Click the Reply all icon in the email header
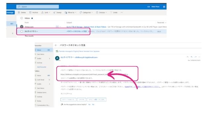This screenshot has height=119, width=212. 191,57
